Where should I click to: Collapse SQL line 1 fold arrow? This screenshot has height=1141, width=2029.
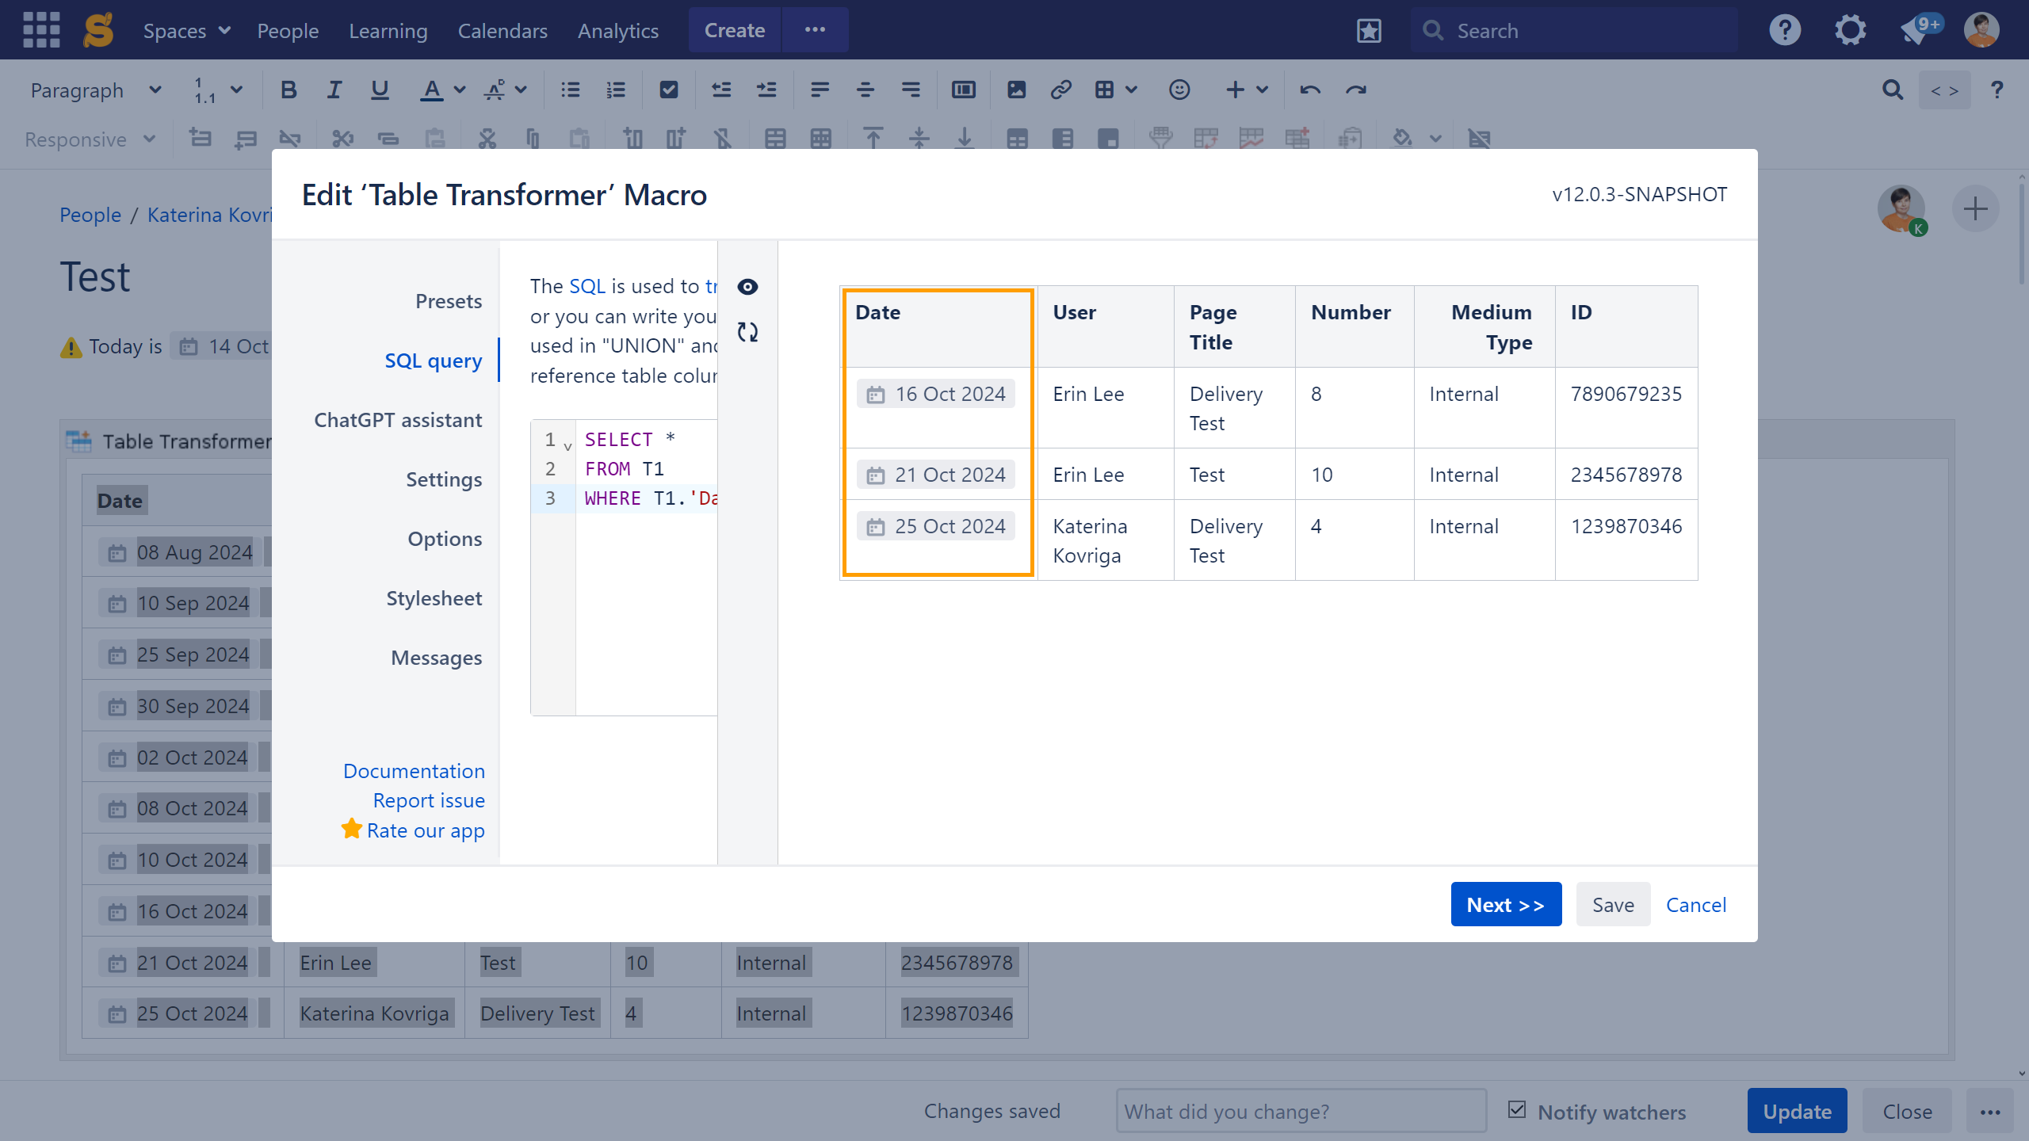point(567,447)
